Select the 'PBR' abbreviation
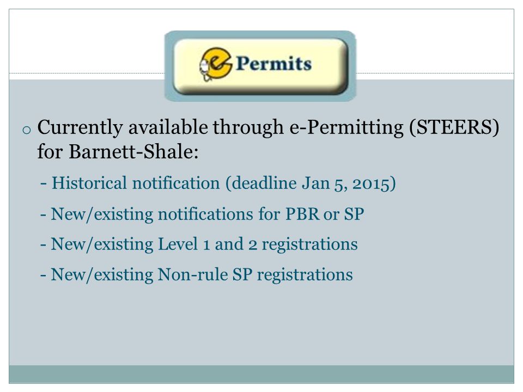This screenshot has width=523, height=392. coord(302,214)
